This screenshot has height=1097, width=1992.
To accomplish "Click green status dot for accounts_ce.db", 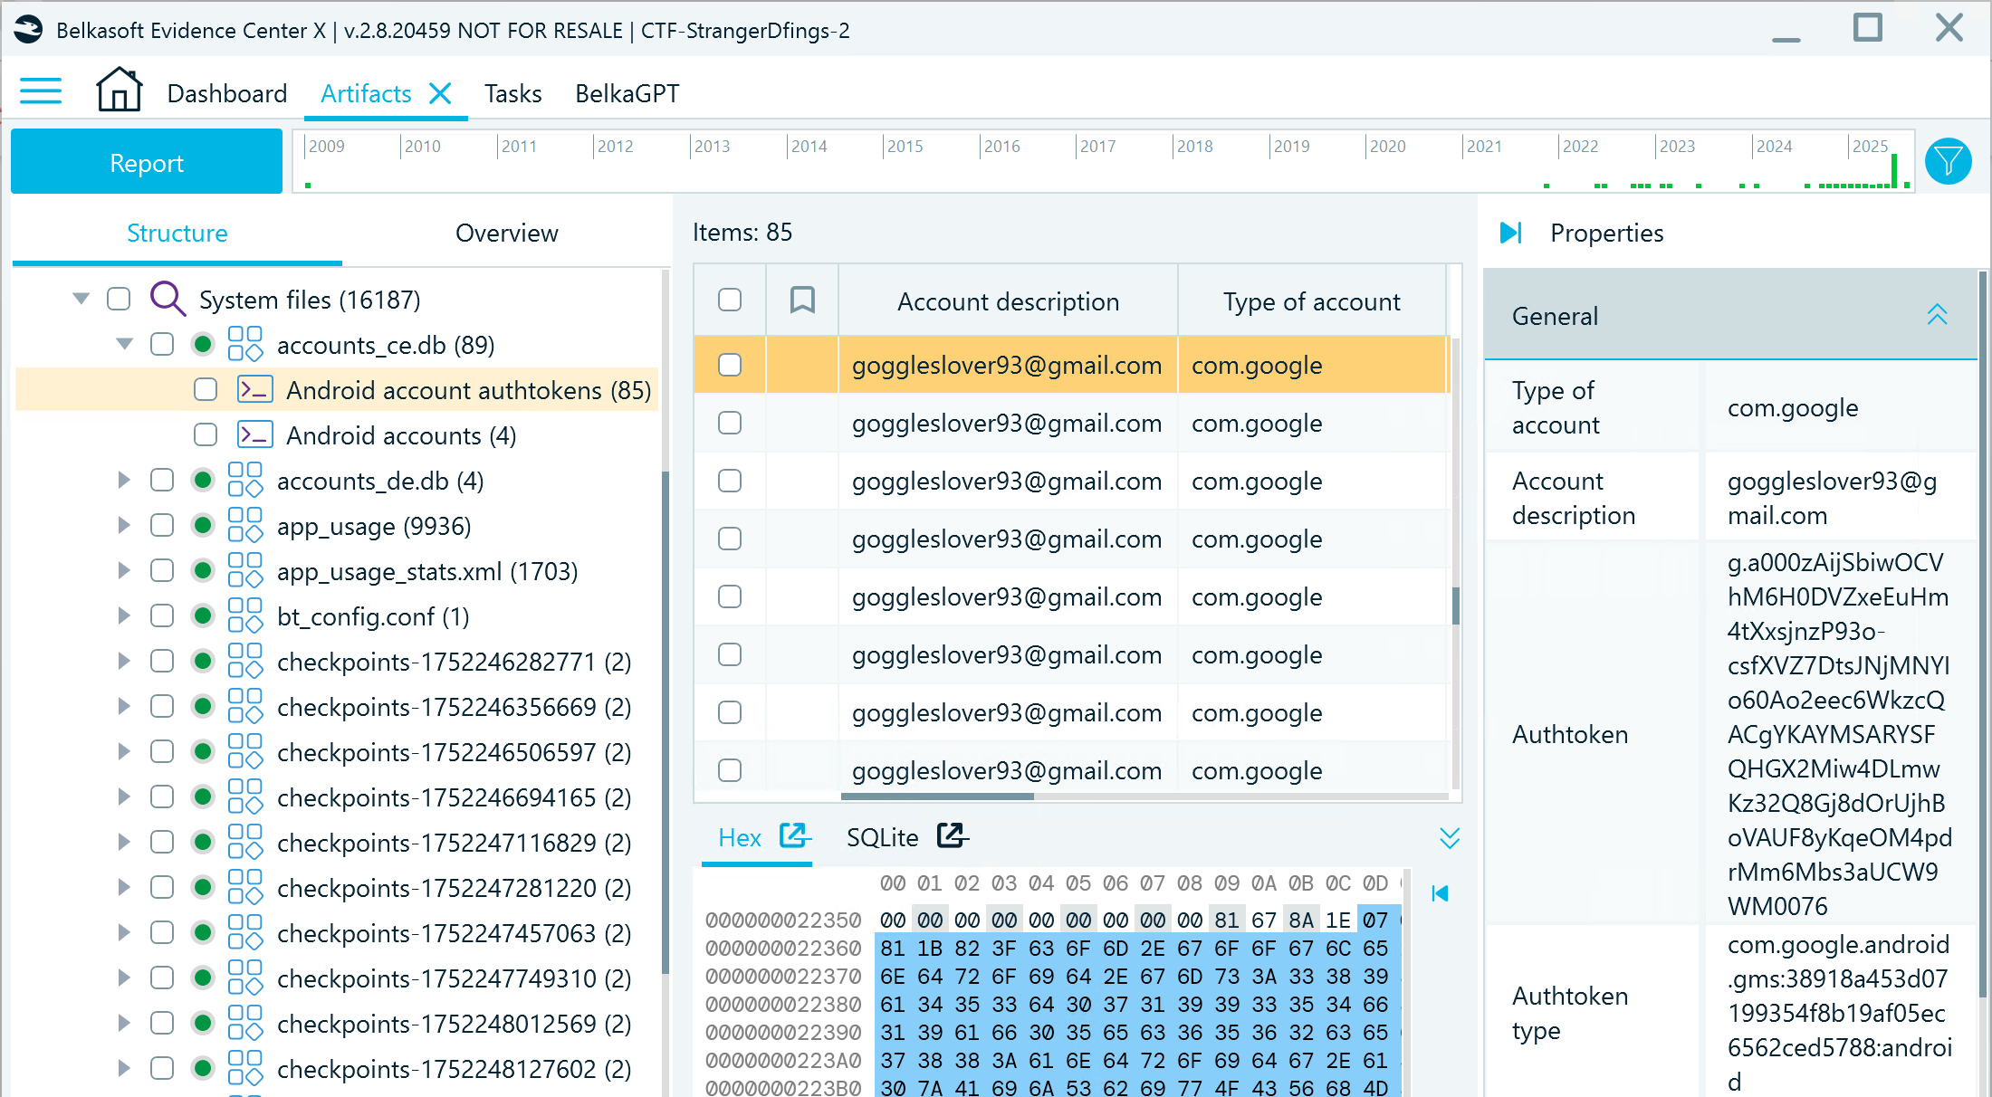I will [203, 344].
